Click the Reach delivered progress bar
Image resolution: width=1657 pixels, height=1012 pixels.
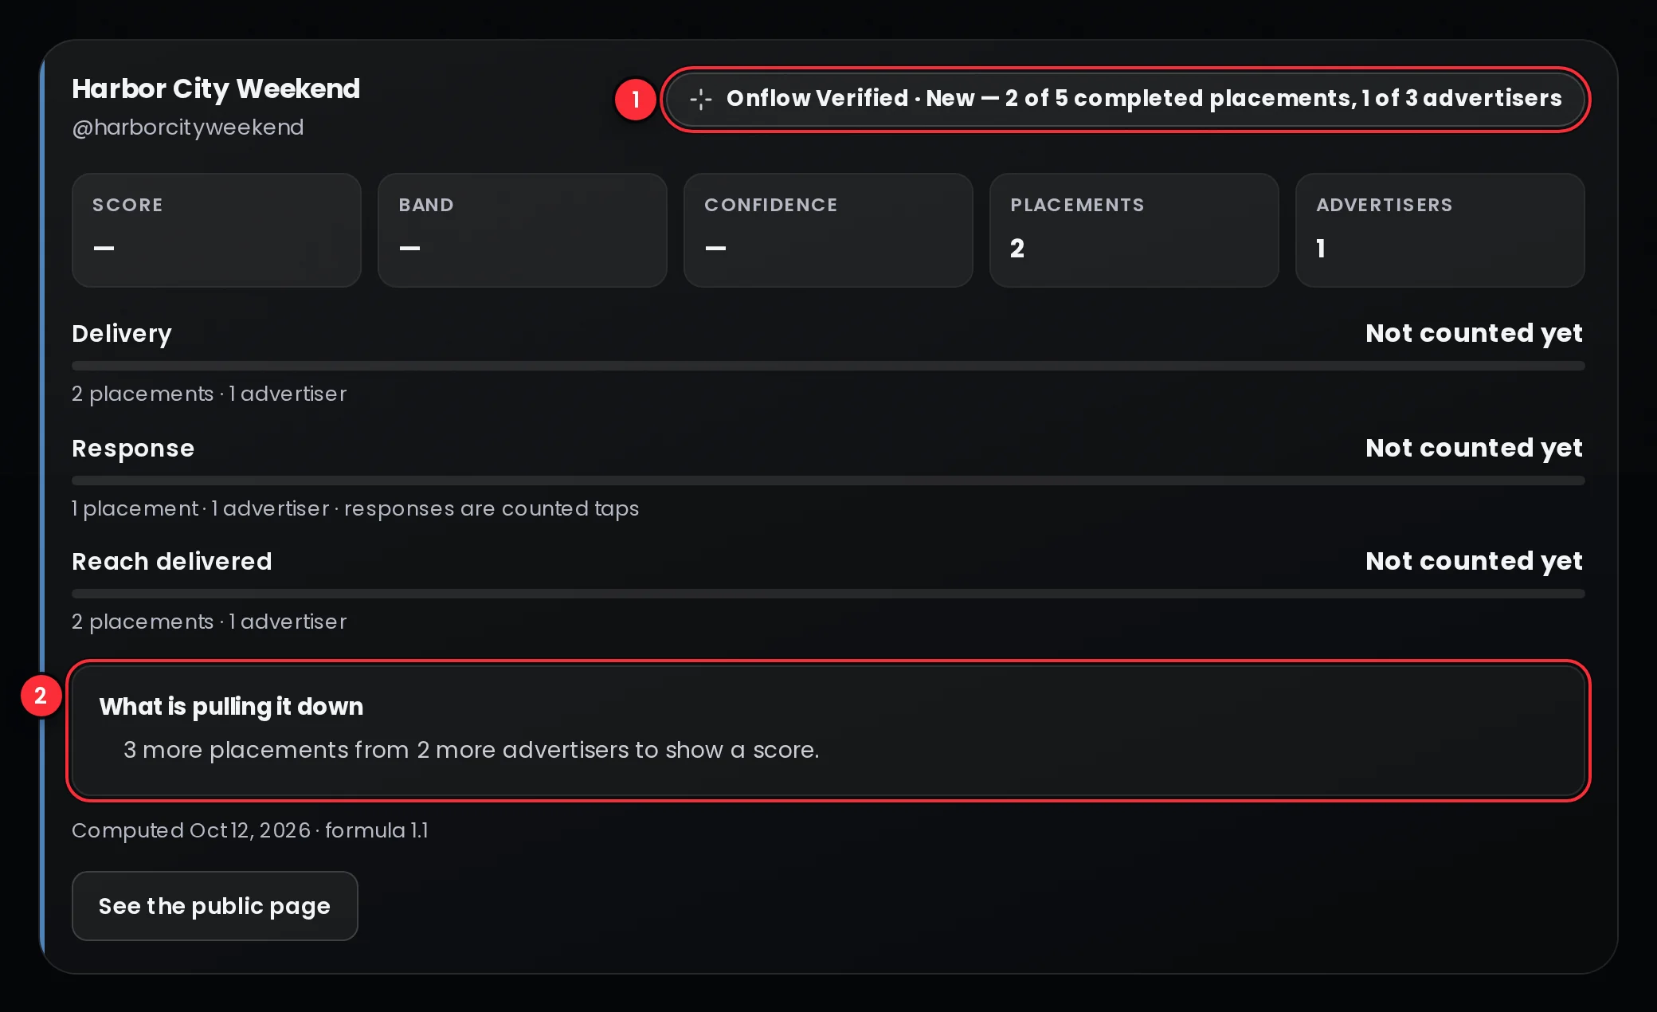(x=828, y=594)
